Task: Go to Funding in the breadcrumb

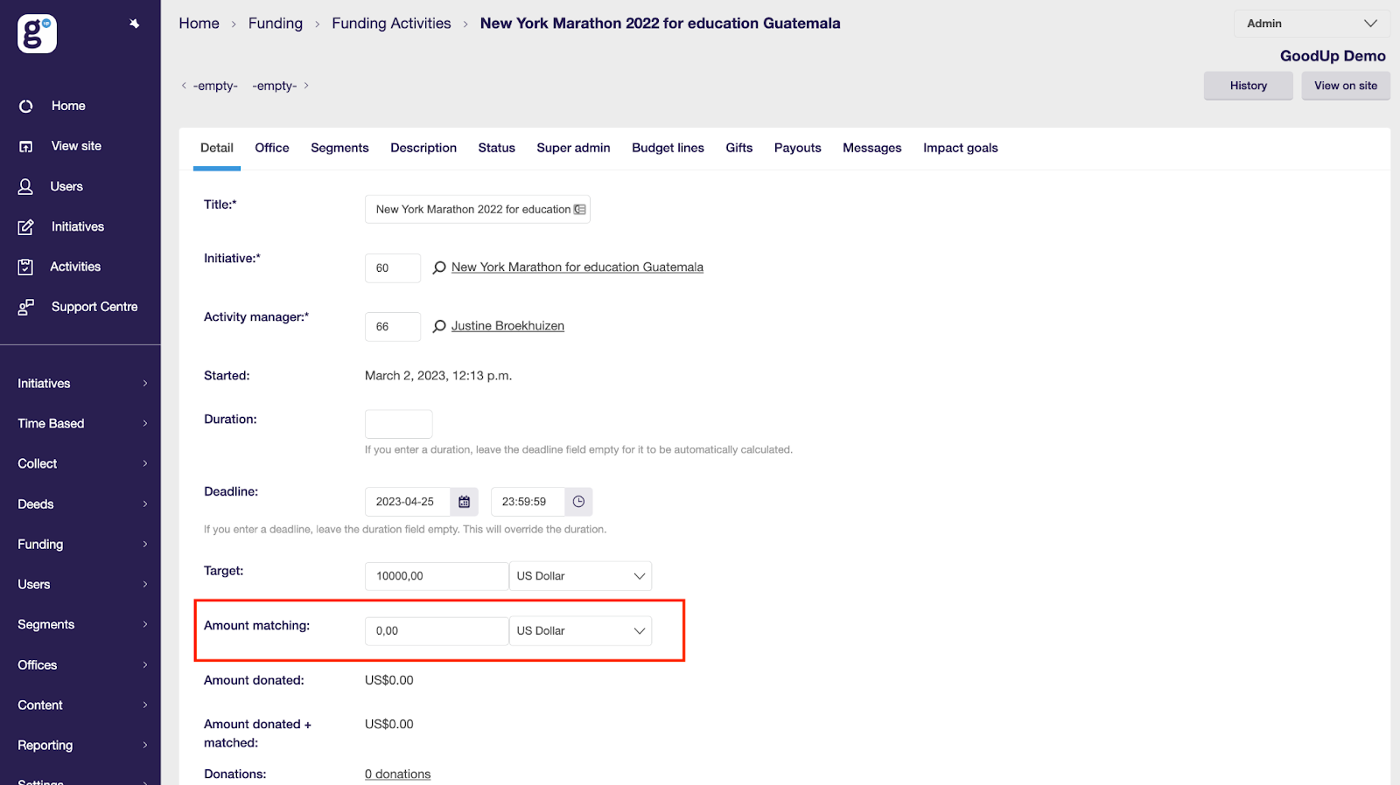Action: 276,24
